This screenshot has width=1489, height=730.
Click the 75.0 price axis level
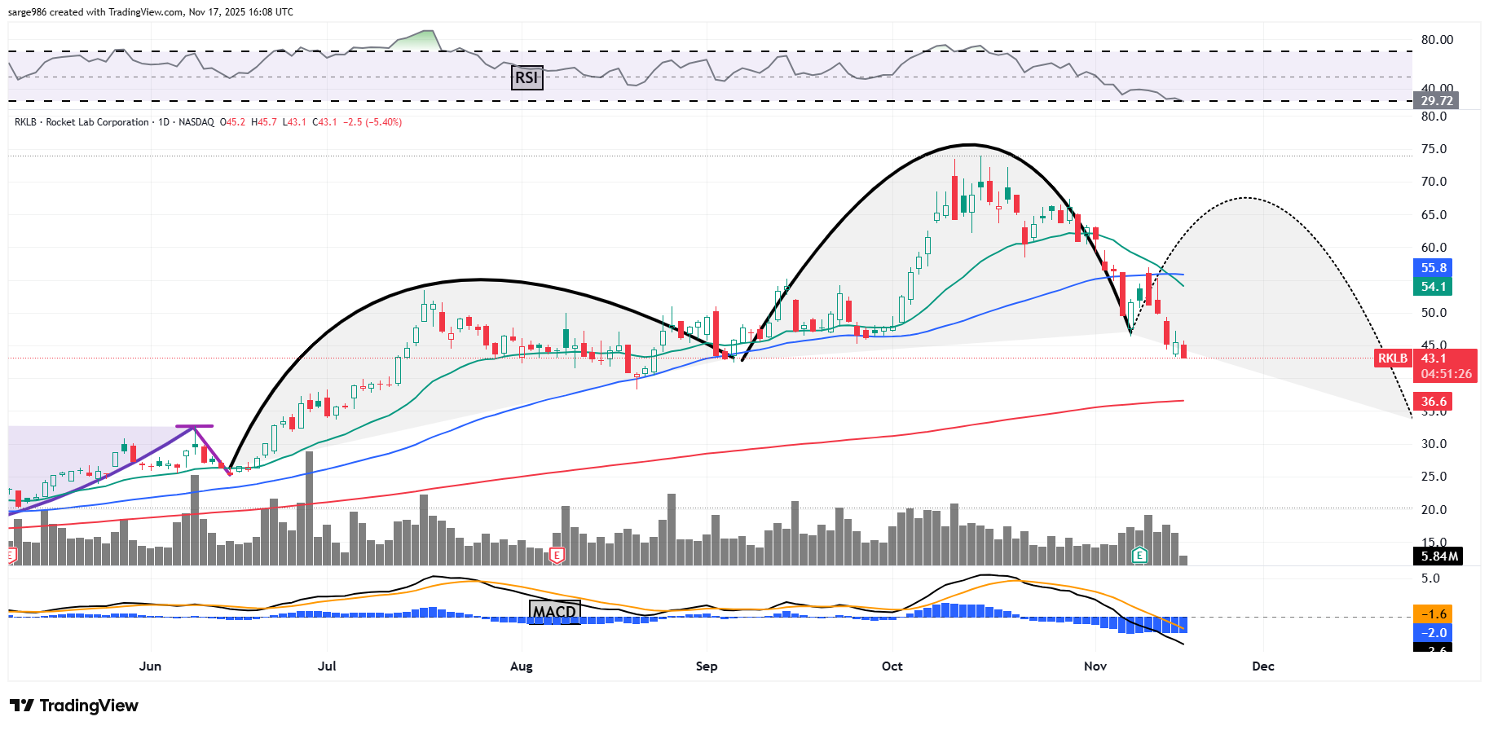(1434, 149)
